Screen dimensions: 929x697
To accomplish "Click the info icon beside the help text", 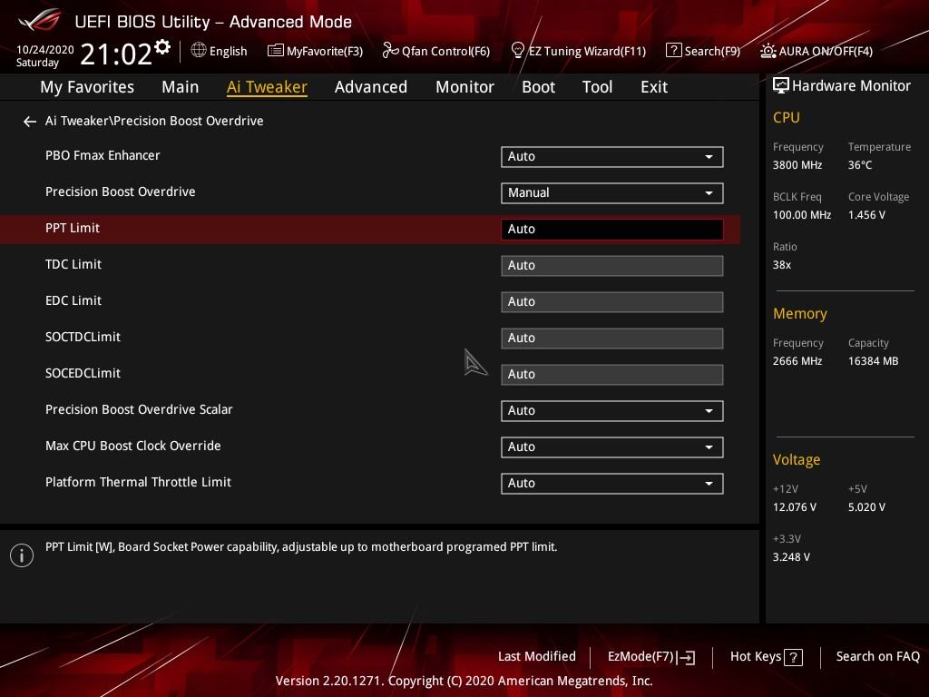I will (x=22, y=555).
